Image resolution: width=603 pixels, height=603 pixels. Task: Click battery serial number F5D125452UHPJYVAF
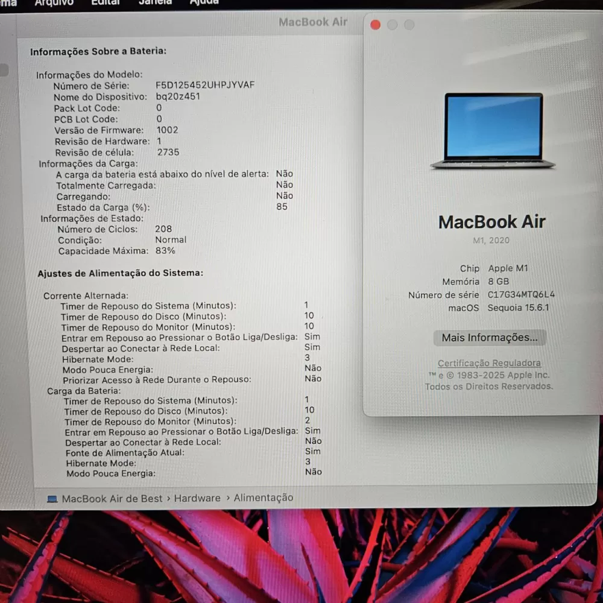click(205, 85)
